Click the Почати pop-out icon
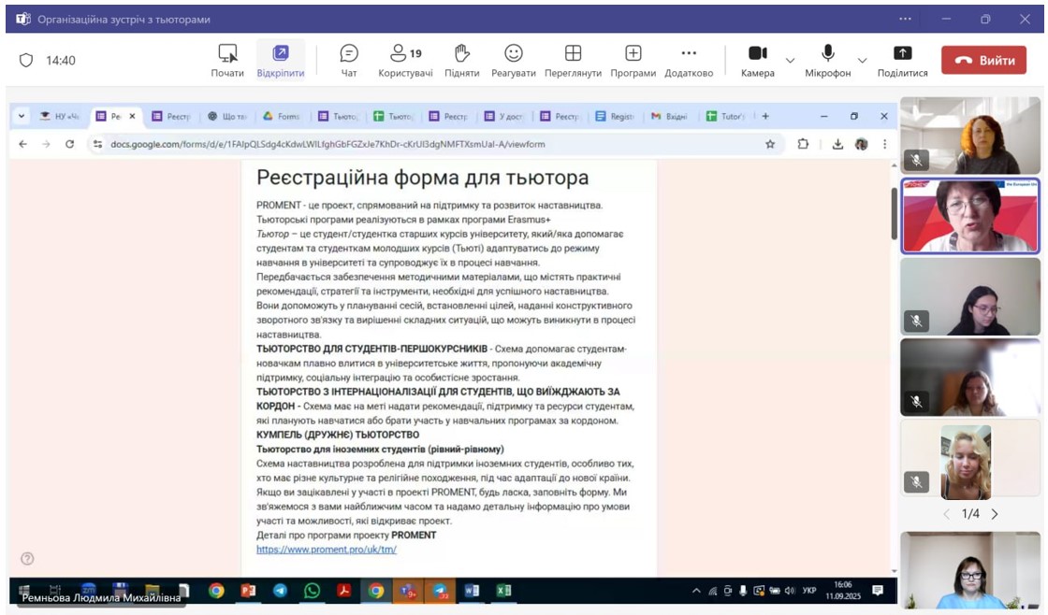This screenshot has width=1048, height=615. 227,61
